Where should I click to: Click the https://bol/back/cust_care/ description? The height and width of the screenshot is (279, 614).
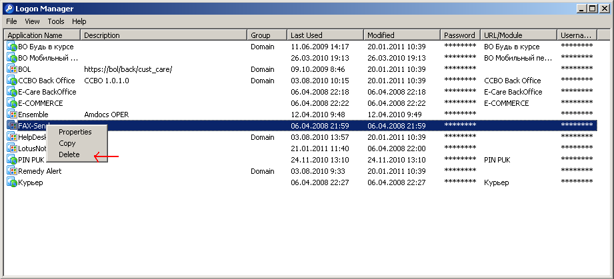(x=129, y=69)
